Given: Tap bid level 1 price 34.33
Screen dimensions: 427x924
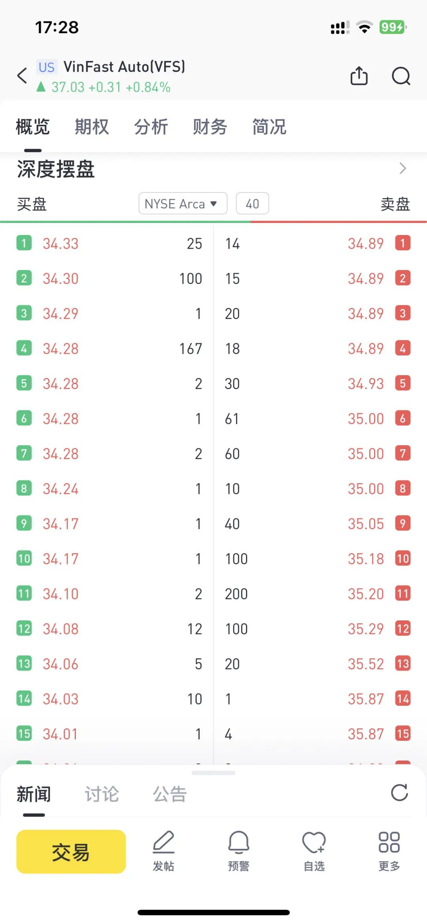Looking at the screenshot, I should click(61, 244).
